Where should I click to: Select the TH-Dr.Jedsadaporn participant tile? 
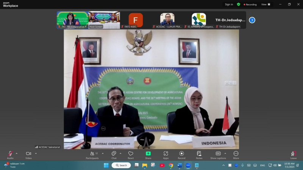[230, 20]
